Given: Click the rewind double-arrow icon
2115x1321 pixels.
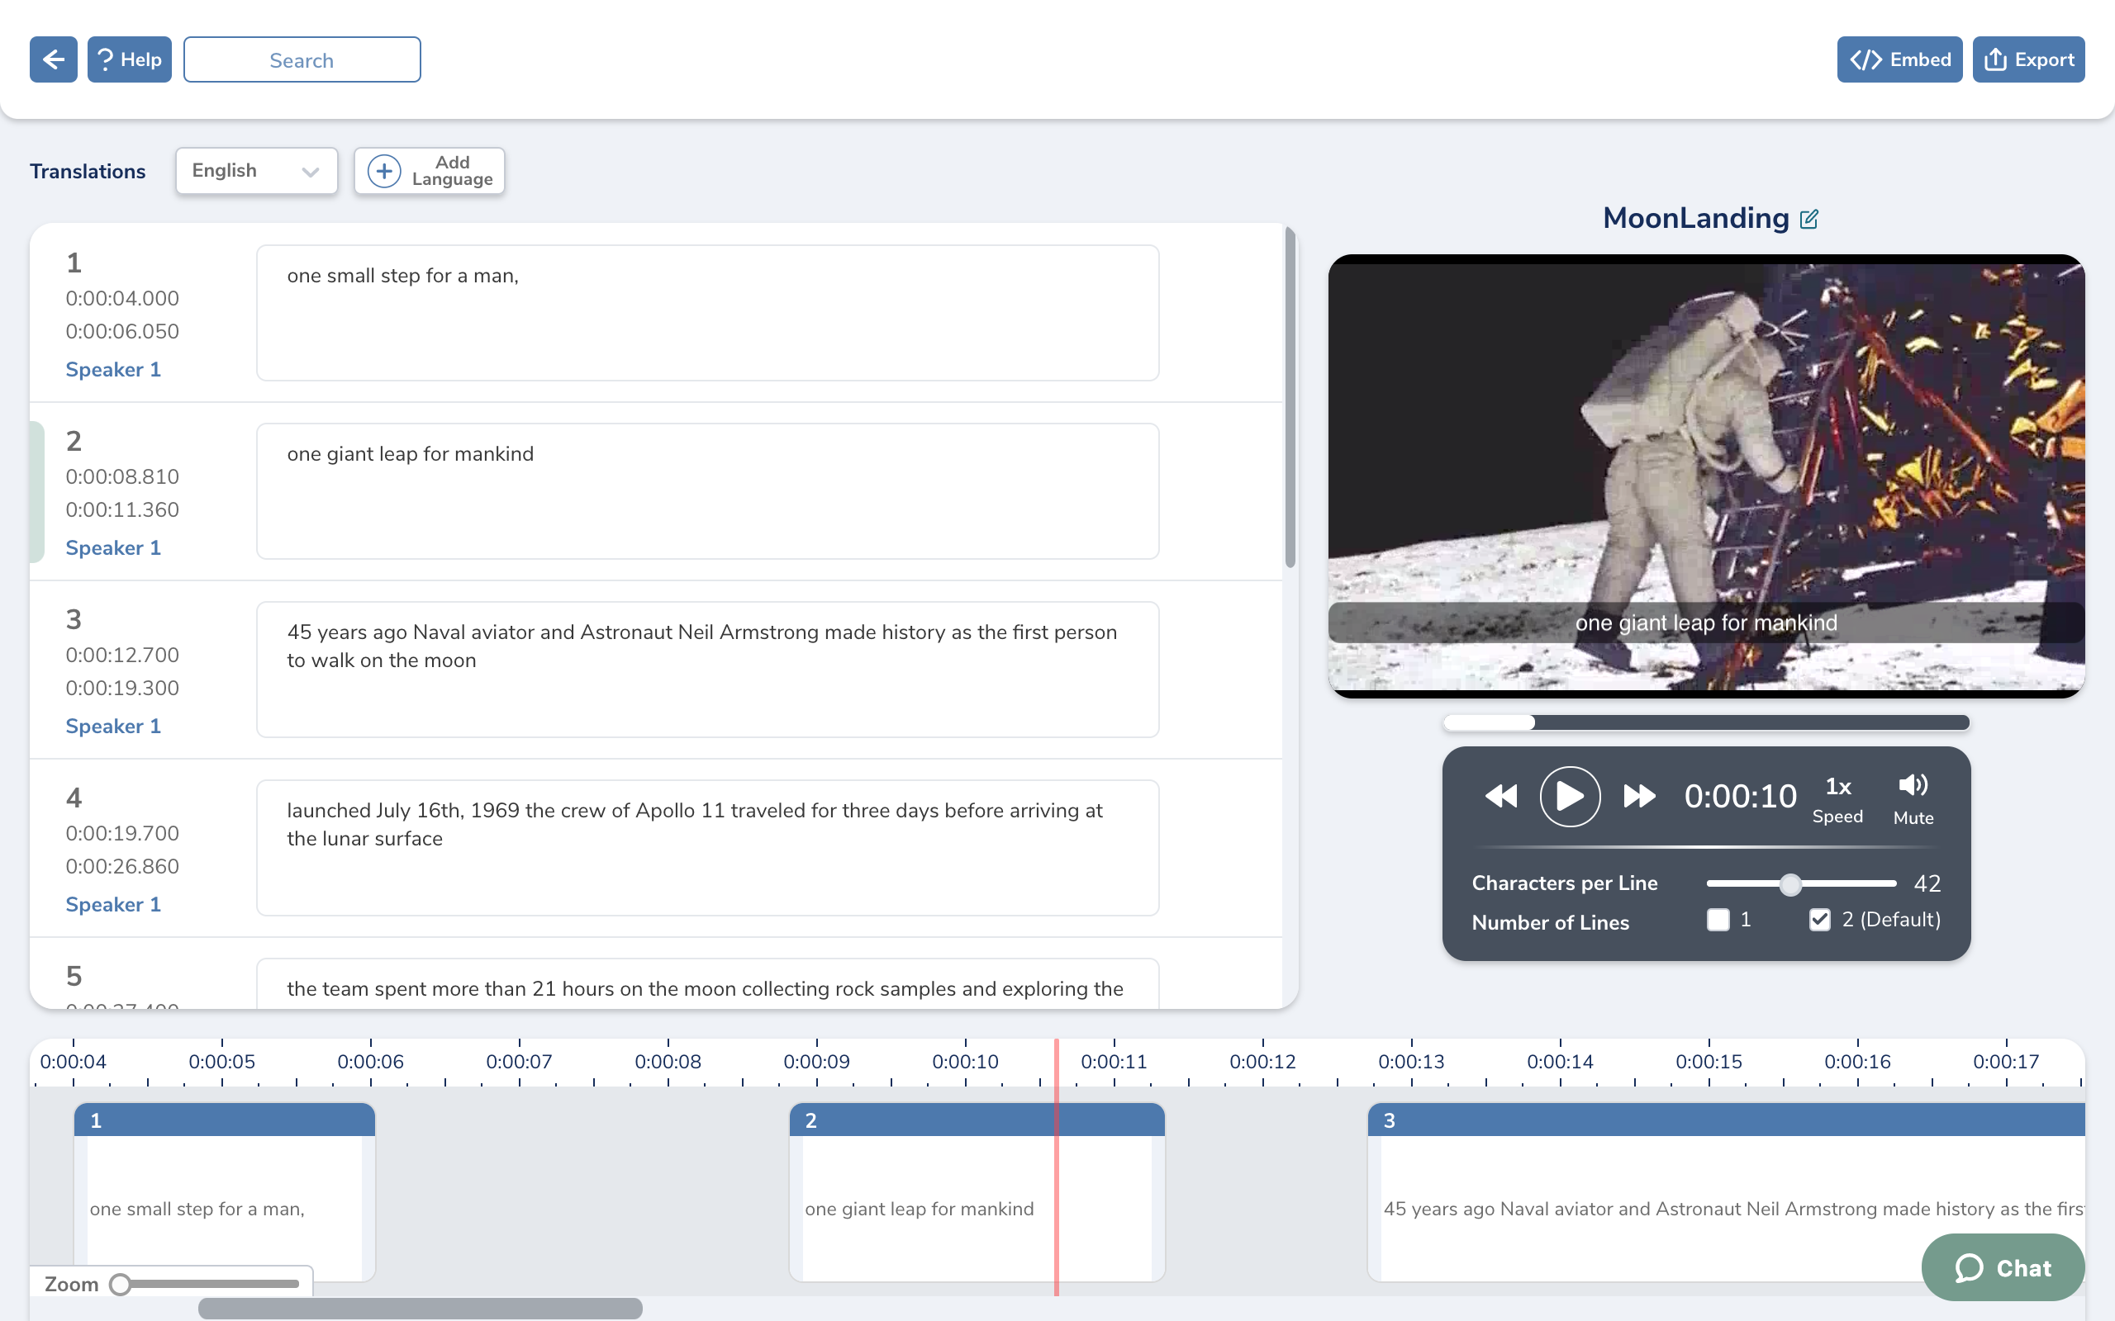Looking at the screenshot, I should (1500, 796).
